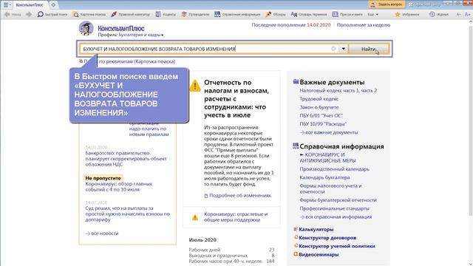The height and width of the screenshot is (266, 473).
Task: Switch to the КонсультантПлюс tab
Action: coord(30,5)
